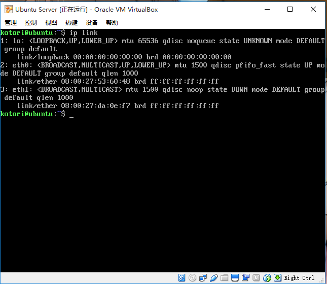Open the 热键 menu
This screenshot has height=284, width=327.
point(71,22)
